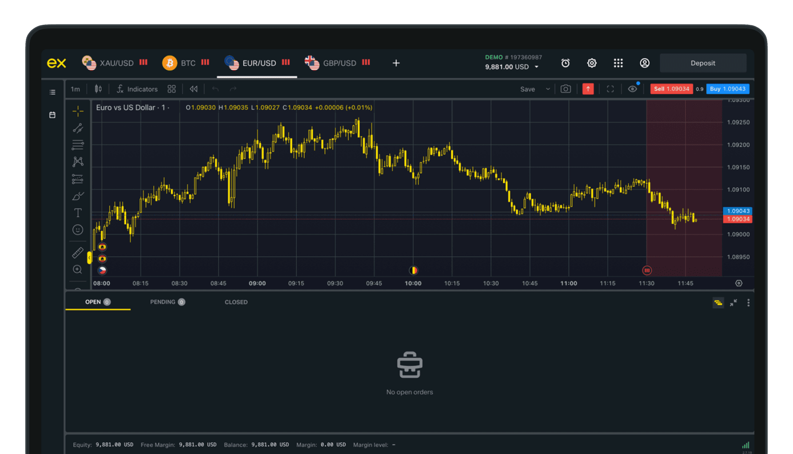Open the 1m timeframe selector
The height and width of the screenshot is (454, 793).
coord(75,89)
